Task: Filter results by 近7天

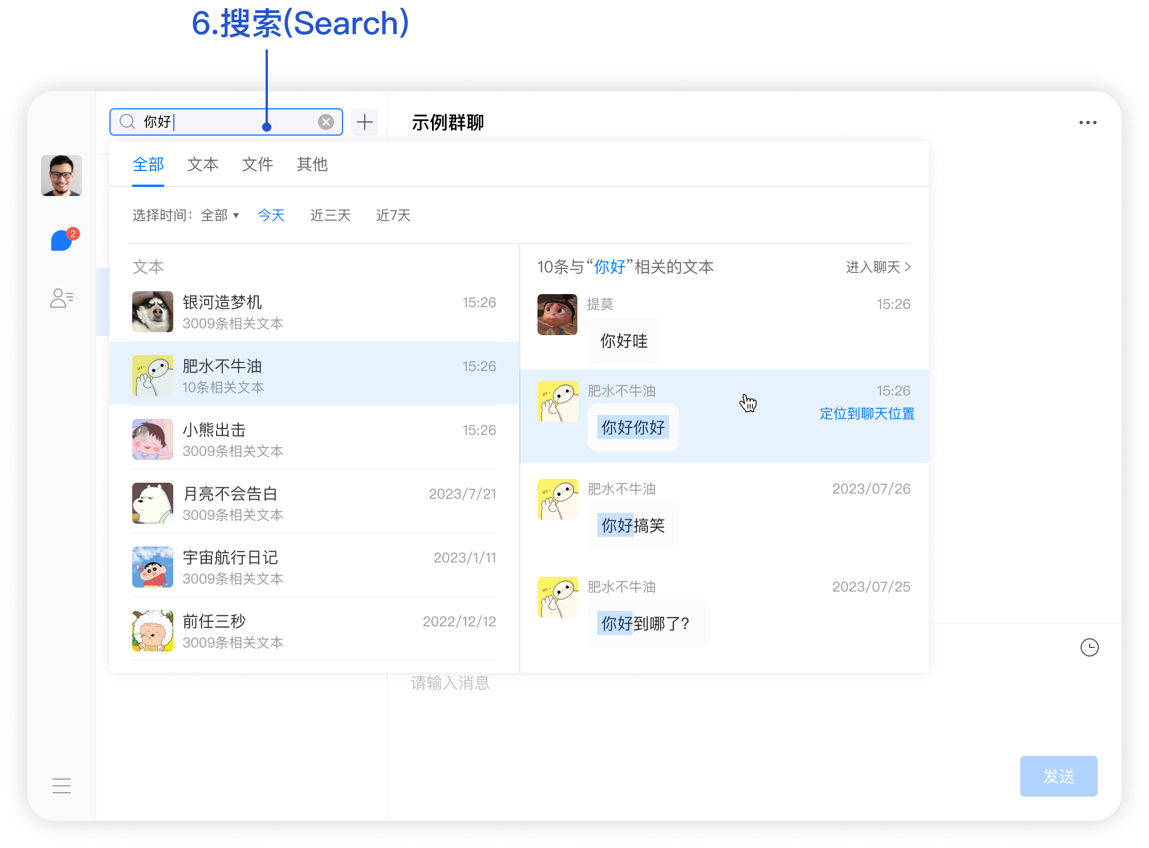Action: (x=394, y=215)
